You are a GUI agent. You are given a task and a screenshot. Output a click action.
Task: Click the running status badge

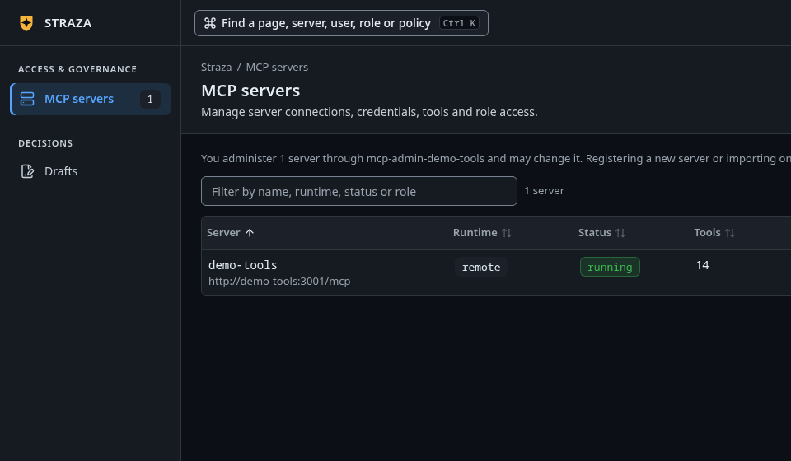tap(610, 267)
